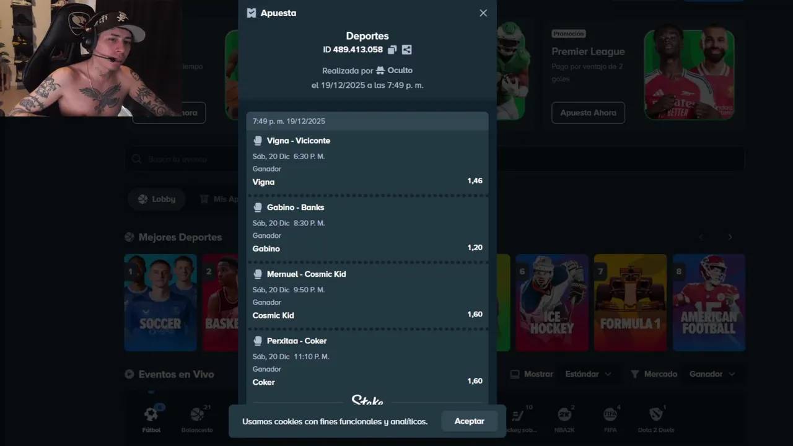This screenshot has height=446, width=793.
Task: Open the Vigna - Viciconte event
Action: pos(299,141)
